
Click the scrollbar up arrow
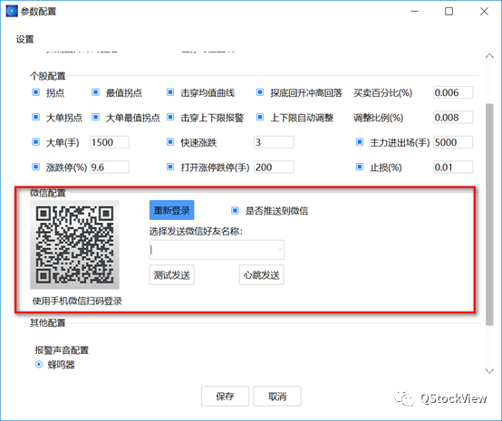pos(489,56)
